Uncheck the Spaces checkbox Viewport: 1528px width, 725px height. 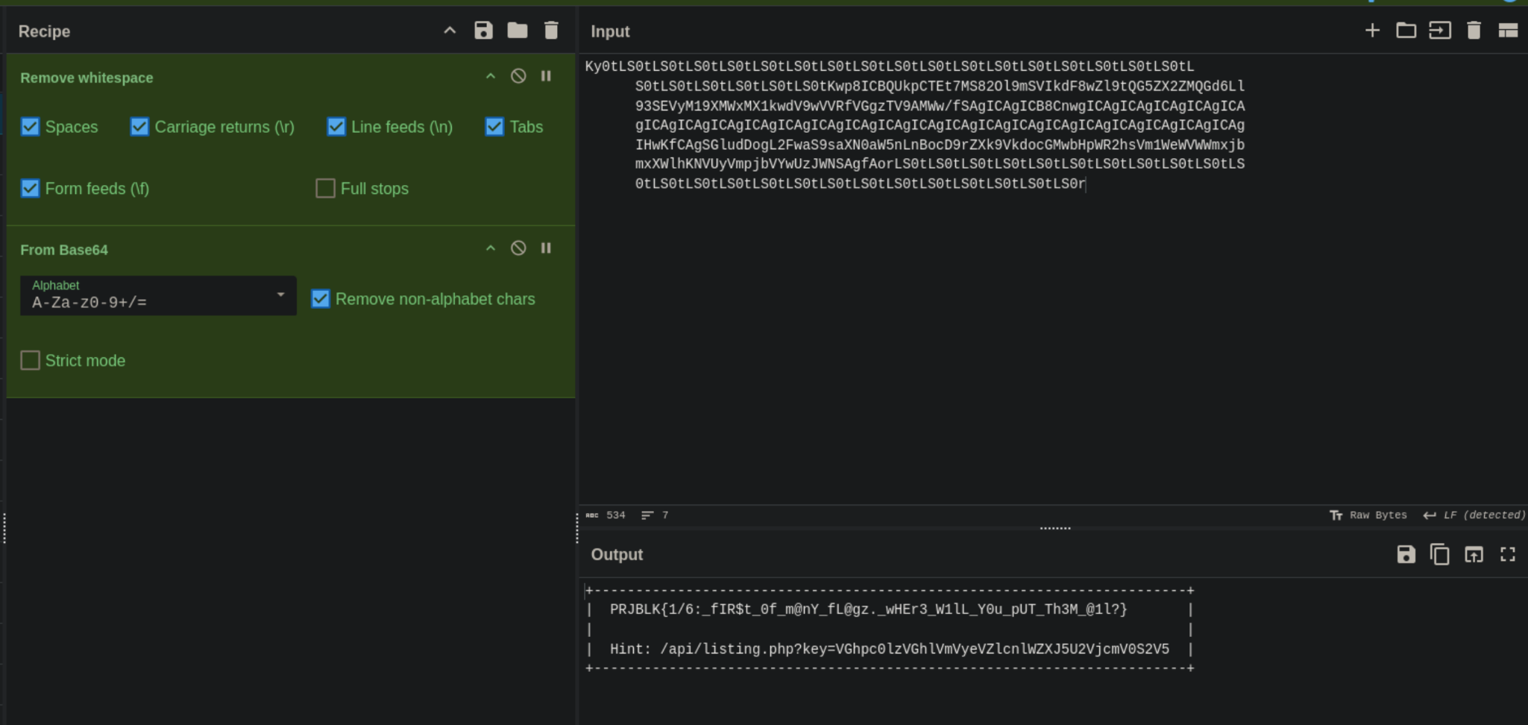(31, 127)
